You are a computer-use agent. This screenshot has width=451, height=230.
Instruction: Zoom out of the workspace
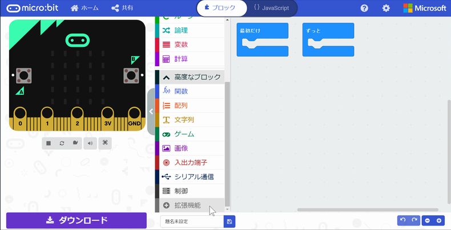(x=428, y=220)
